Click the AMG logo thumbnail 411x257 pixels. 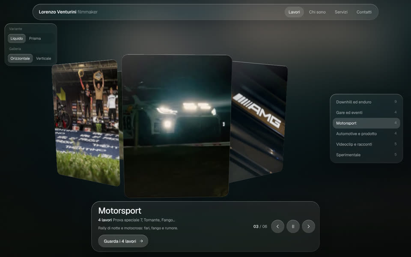coord(258,121)
